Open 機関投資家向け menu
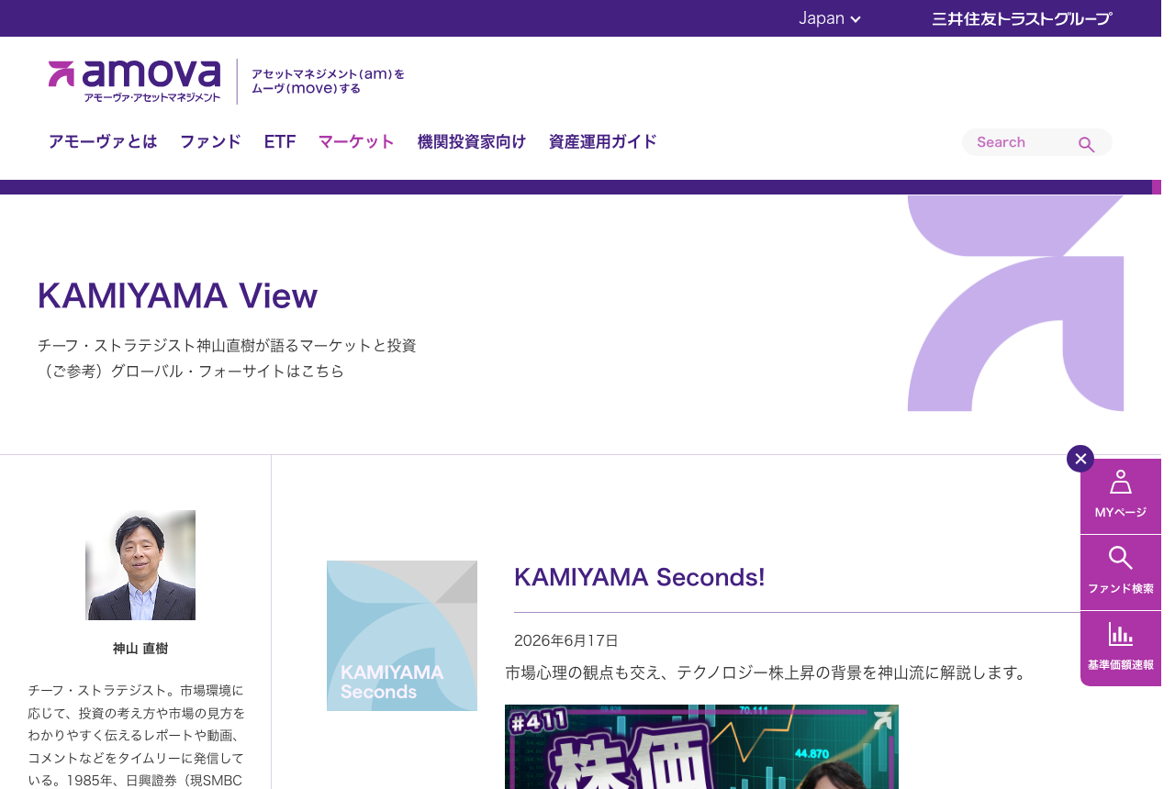 click(x=472, y=141)
